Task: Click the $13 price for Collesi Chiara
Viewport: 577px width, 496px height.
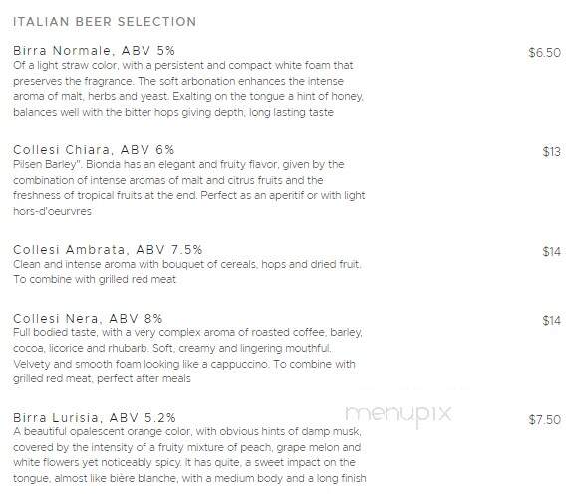Action: 552,151
